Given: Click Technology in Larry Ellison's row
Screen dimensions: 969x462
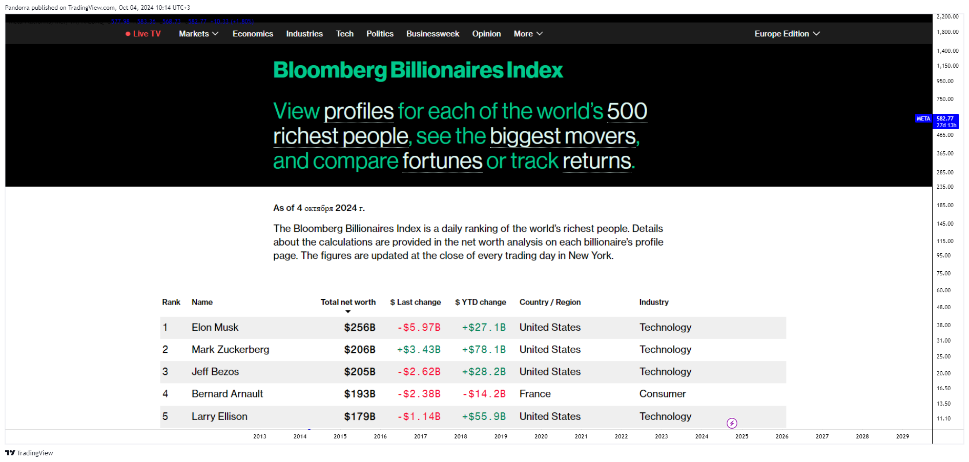Looking at the screenshot, I should 665,416.
